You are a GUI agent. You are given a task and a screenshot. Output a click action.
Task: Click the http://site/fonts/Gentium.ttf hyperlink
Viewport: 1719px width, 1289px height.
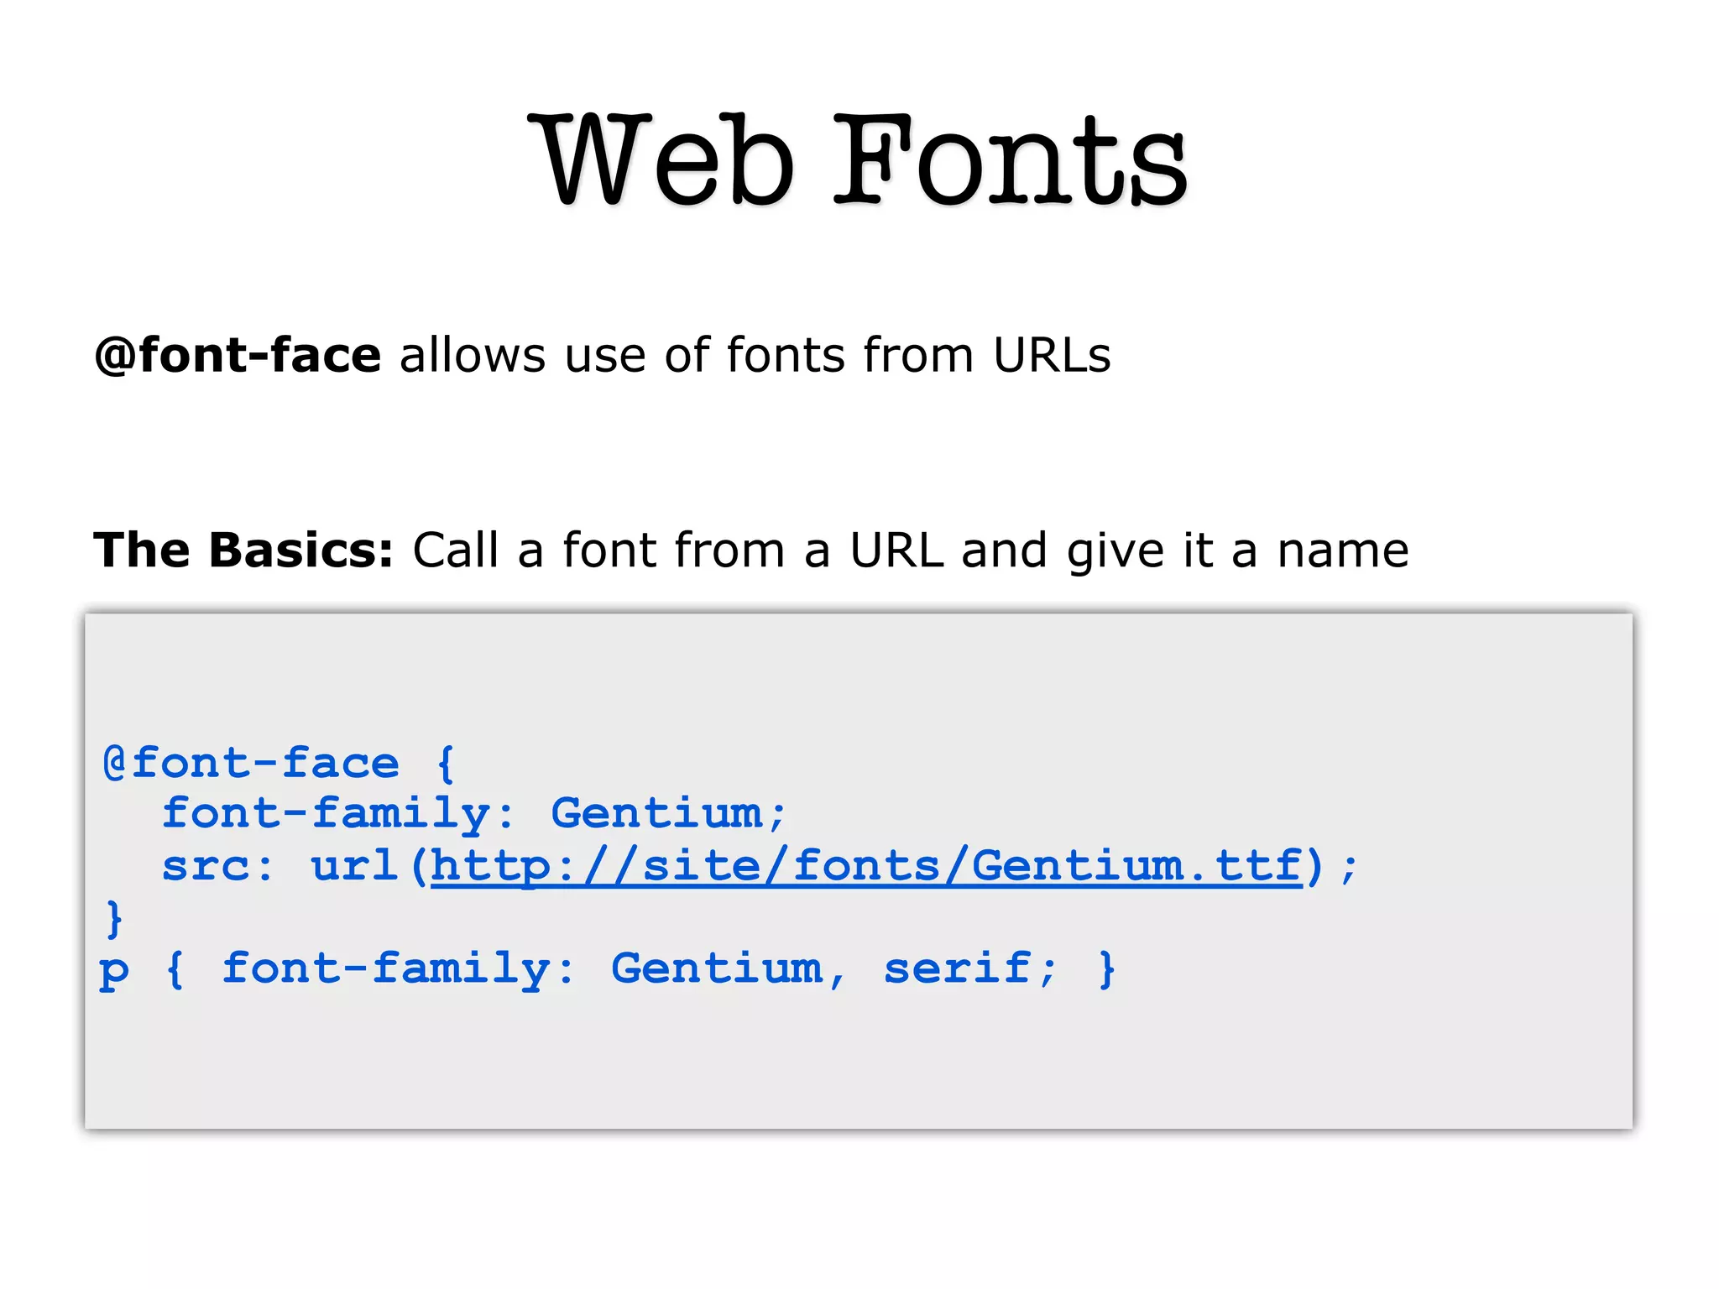coord(865,865)
